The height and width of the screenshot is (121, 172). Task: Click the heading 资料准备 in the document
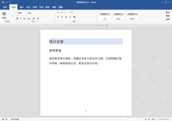click(x=55, y=50)
